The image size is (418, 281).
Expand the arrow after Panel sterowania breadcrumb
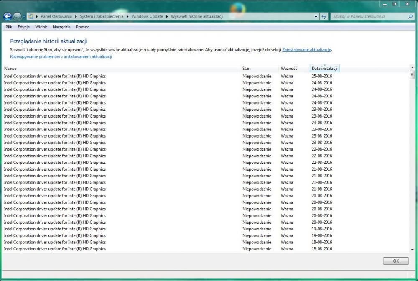[76, 17]
